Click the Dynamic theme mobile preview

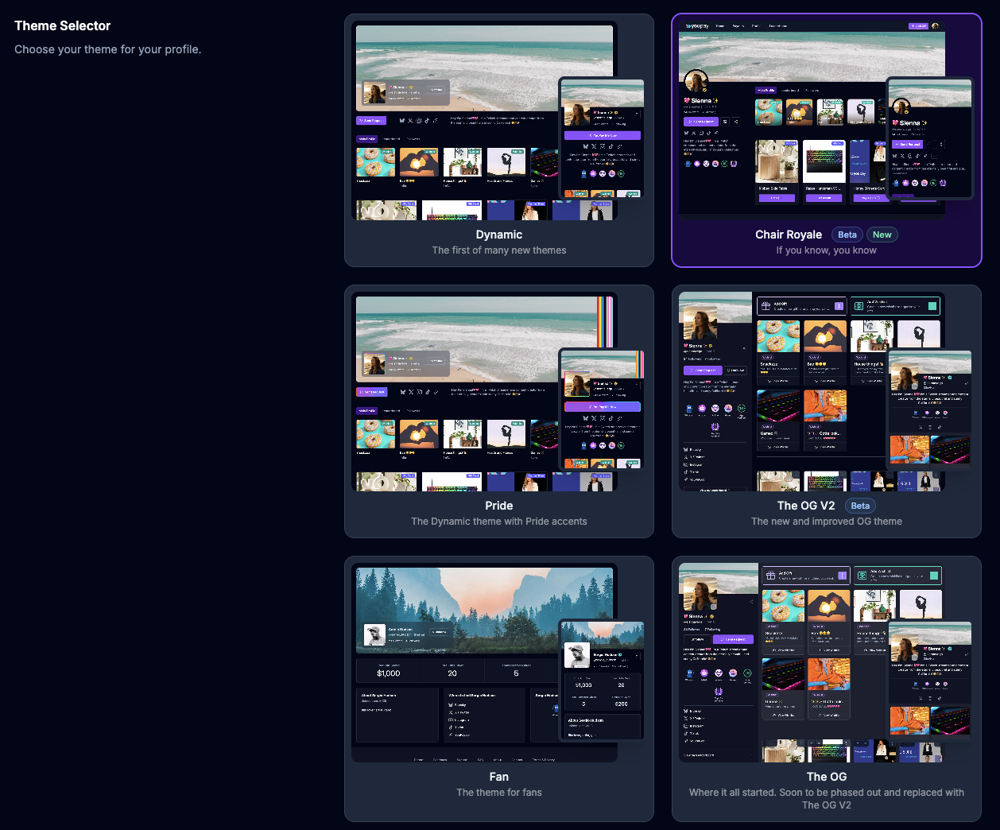tap(602, 138)
